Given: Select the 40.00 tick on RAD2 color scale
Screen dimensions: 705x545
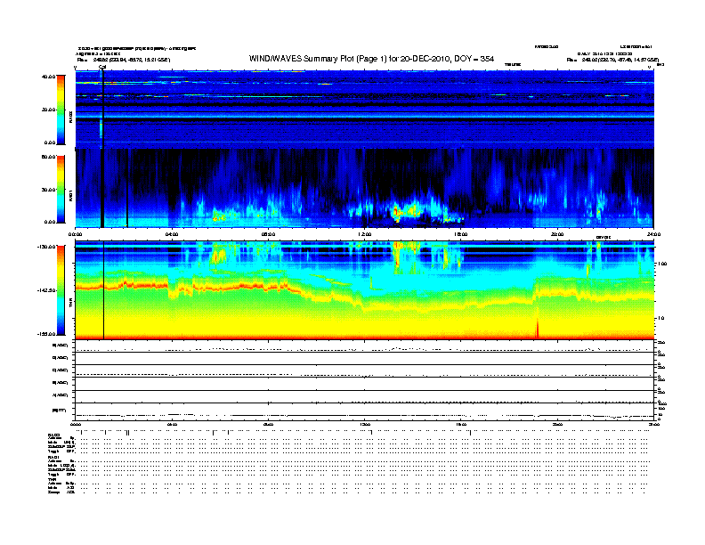Looking at the screenshot, I should point(48,77).
